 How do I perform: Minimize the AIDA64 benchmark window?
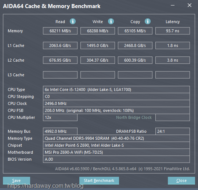tap(173, 6)
